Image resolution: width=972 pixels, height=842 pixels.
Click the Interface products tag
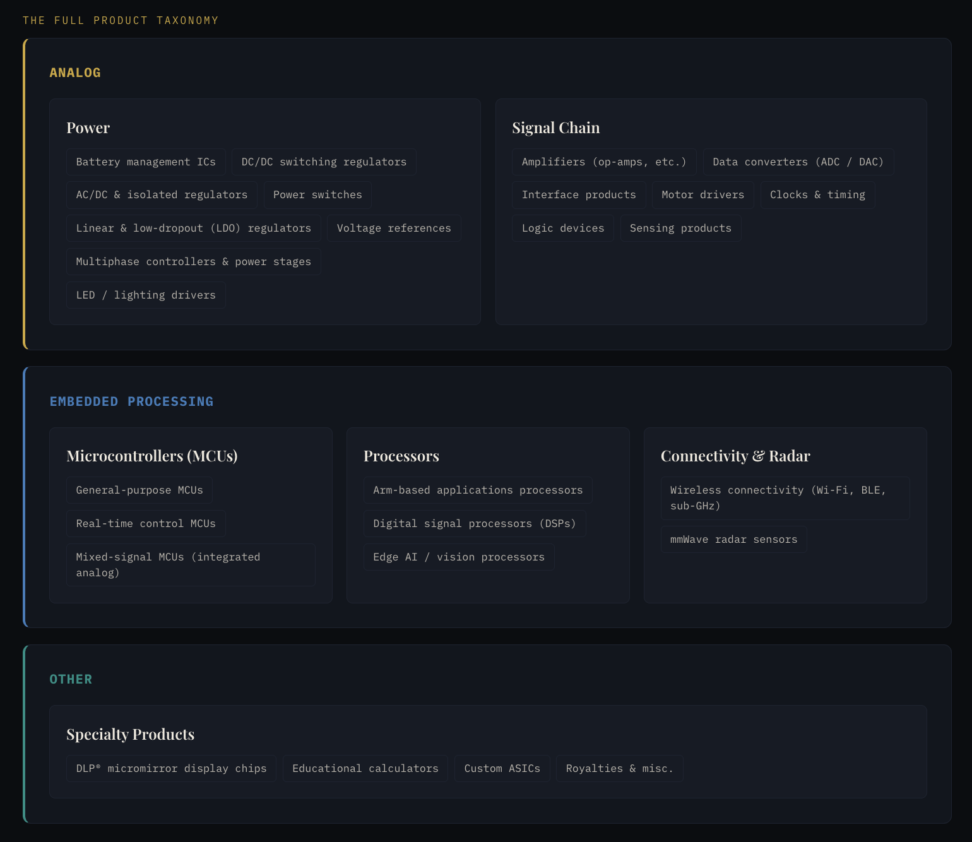[579, 195]
